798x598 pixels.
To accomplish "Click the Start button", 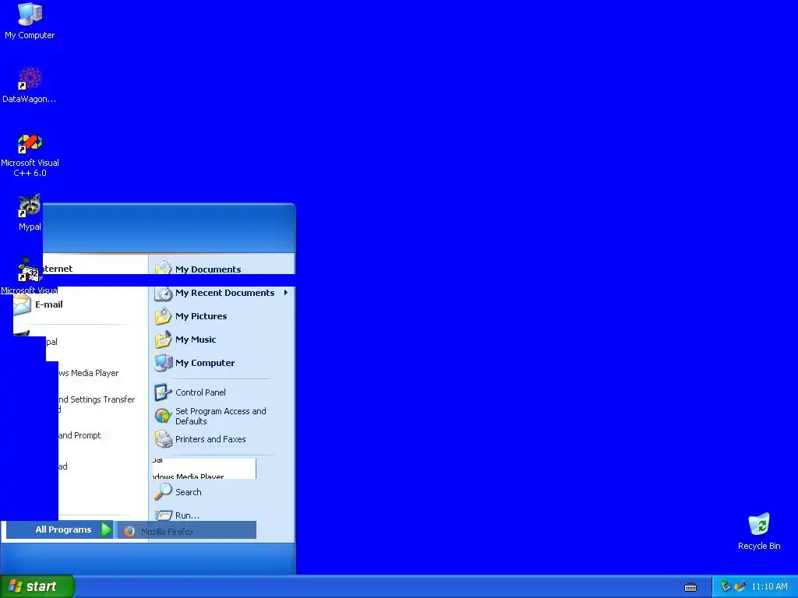I will click(x=37, y=586).
